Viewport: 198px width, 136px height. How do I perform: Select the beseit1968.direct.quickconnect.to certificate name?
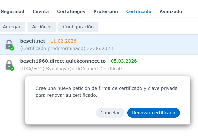(63, 61)
